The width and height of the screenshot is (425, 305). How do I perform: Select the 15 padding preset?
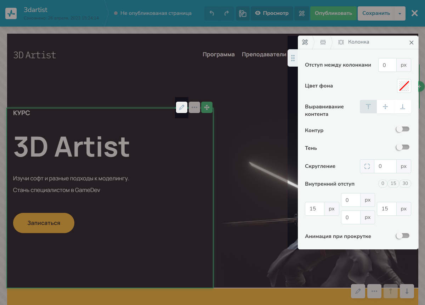pos(393,183)
